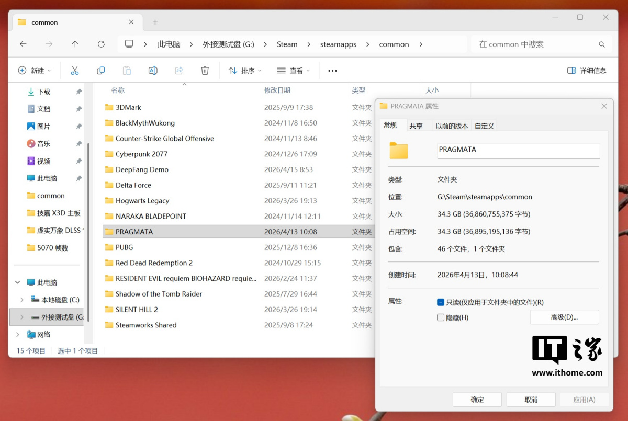Open the 查看 view dropdown
The image size is (628, 421).
click(x=293, y=71)
